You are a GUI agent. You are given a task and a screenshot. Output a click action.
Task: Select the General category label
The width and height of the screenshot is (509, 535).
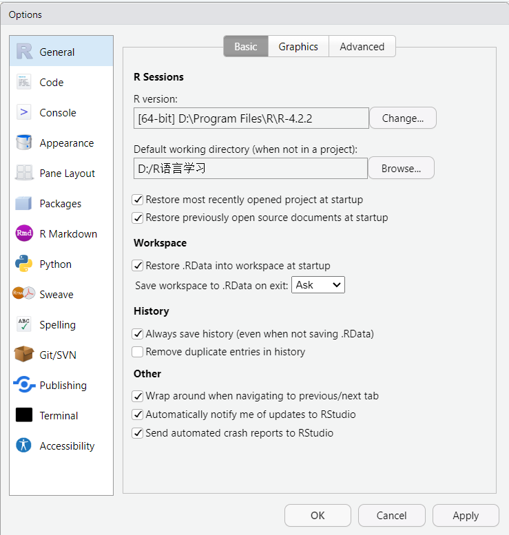[56, 52]
